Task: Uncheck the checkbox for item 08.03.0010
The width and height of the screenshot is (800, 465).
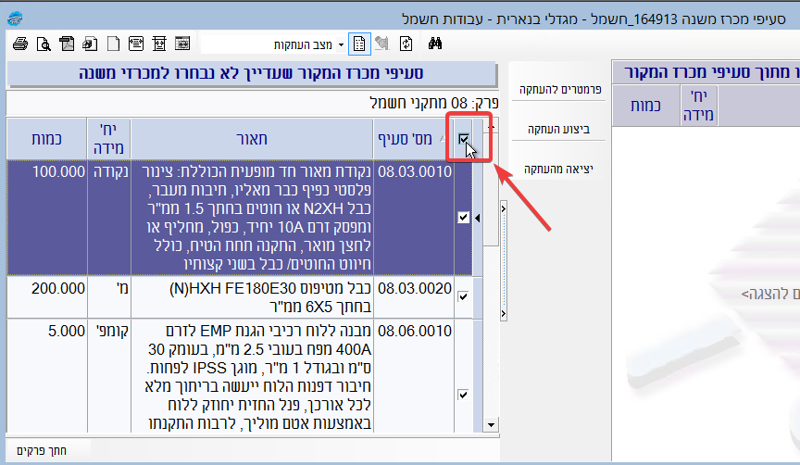Action: point(464,217)
